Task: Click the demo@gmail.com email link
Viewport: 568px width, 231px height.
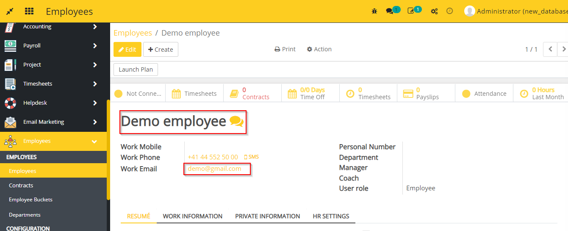Action: click(x=214, y=169)
